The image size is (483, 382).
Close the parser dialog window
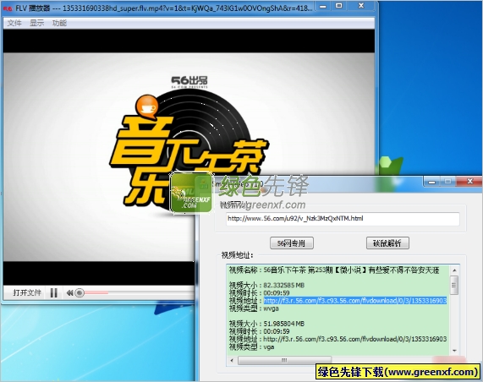tap(469, 182)
